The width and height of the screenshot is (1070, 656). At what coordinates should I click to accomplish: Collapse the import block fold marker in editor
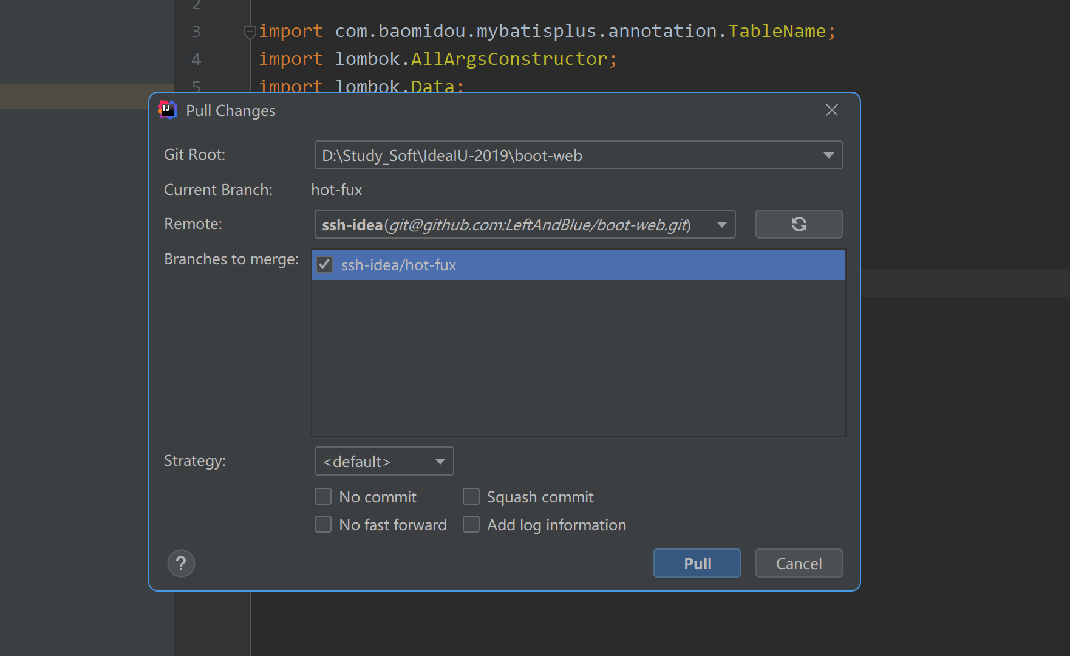pos(250,32)
